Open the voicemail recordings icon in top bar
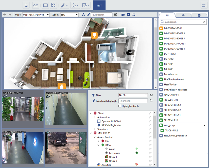 tap(36, 5)
